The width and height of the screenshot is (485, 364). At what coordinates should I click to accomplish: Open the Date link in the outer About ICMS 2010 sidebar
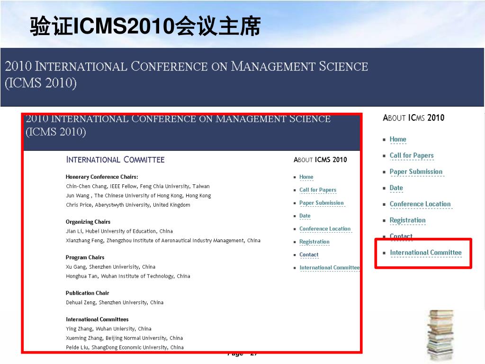pyautogui.click(x=396, y=188)
